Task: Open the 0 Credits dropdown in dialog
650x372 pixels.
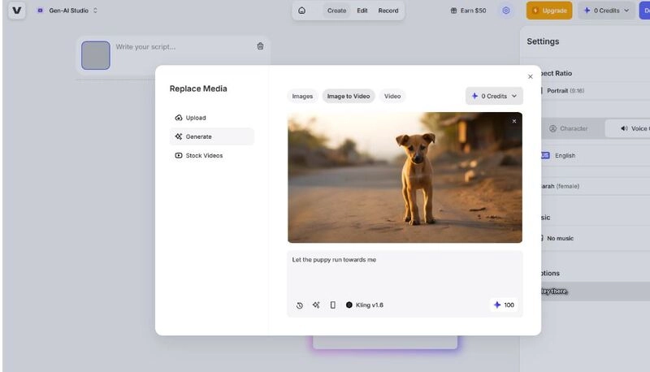Action: [494, 96]
